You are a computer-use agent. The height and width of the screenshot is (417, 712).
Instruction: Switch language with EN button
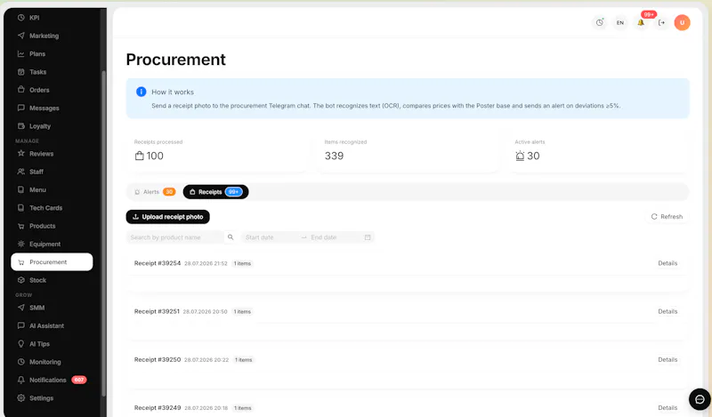point(620,23)
